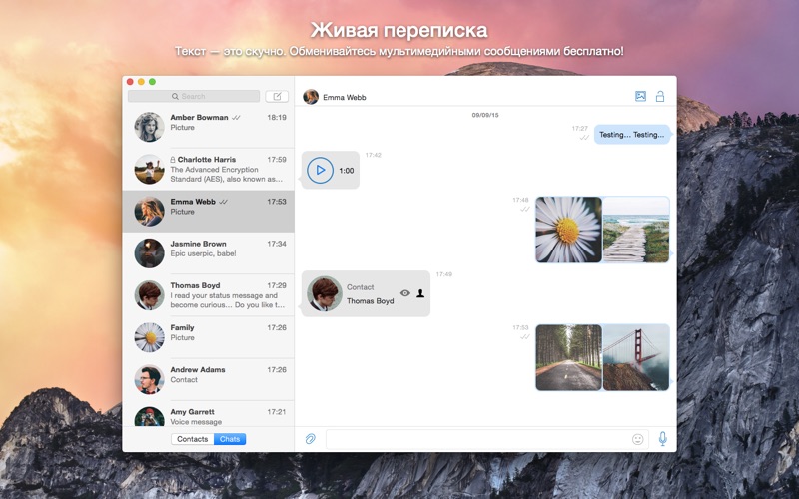Open the Amber Bowman chat

tap(209, 127)
